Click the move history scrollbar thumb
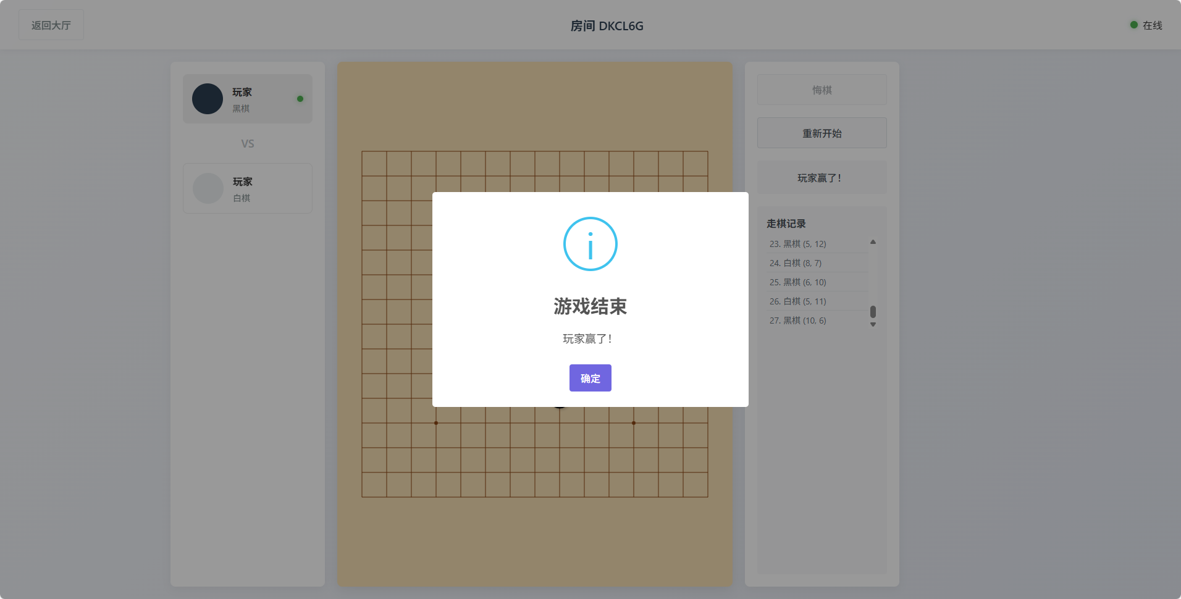Screen dimensions: 1181x599 pos(873,311)
